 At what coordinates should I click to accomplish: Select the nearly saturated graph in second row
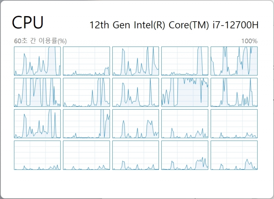pos(185,92)
